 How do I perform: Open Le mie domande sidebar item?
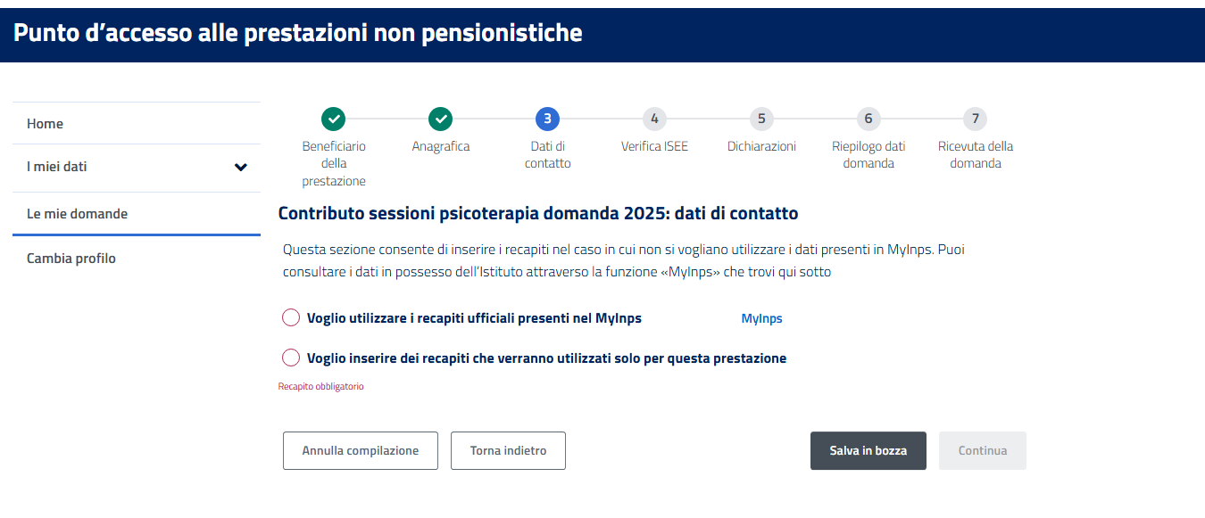click(77, 214)
